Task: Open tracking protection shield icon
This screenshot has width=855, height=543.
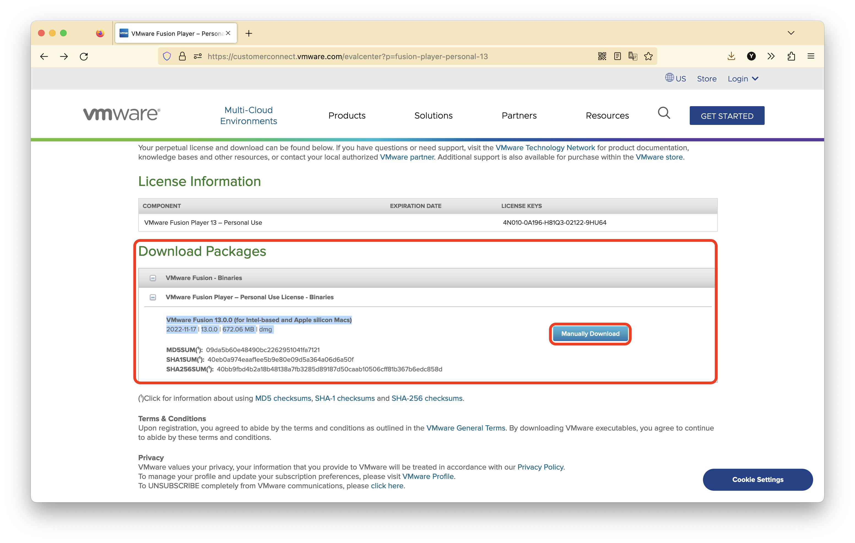Action: [167, 56]
